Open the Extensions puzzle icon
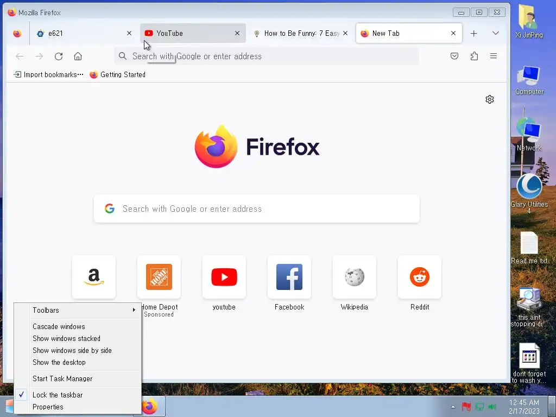This screenshot has height=417, width=556. 474,56
